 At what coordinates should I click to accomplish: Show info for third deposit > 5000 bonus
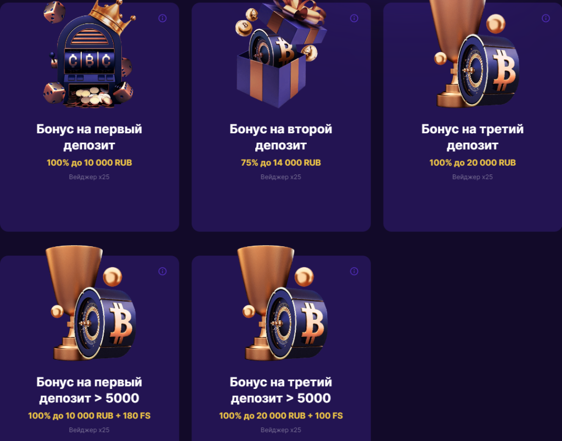coord(354,271)
